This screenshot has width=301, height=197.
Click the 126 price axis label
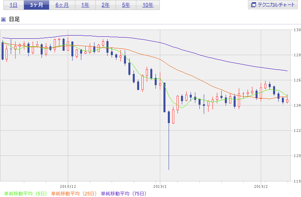[x=297, y=80]
